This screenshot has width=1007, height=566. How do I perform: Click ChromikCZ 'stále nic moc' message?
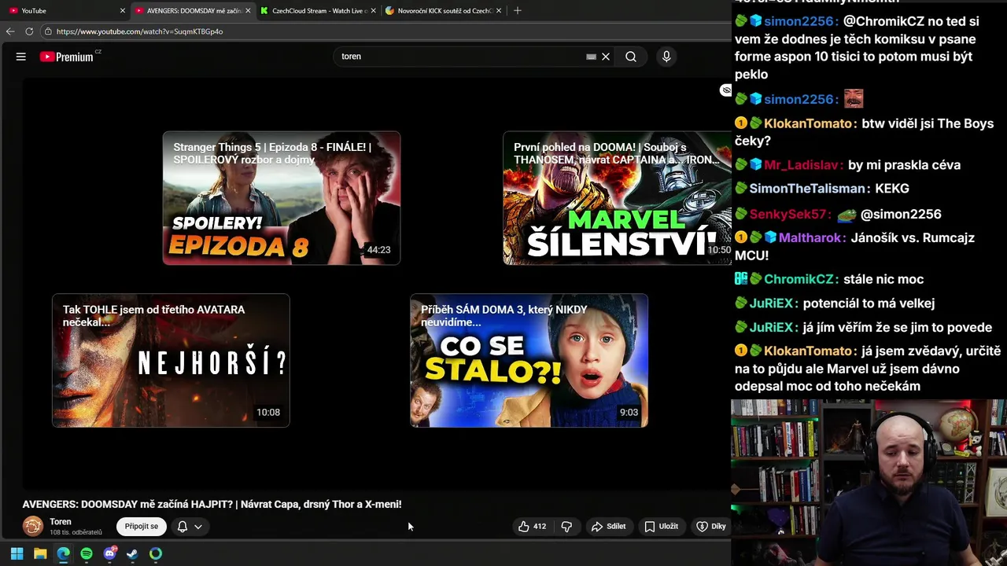pyautogui.click(x=883, y=279)
